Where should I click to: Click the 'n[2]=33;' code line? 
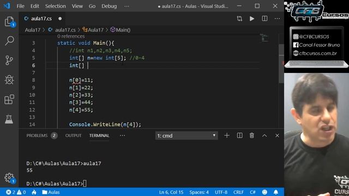81,95
